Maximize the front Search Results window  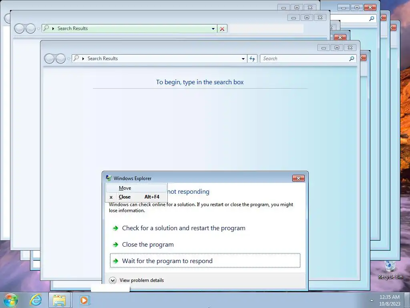pos(337,47)
